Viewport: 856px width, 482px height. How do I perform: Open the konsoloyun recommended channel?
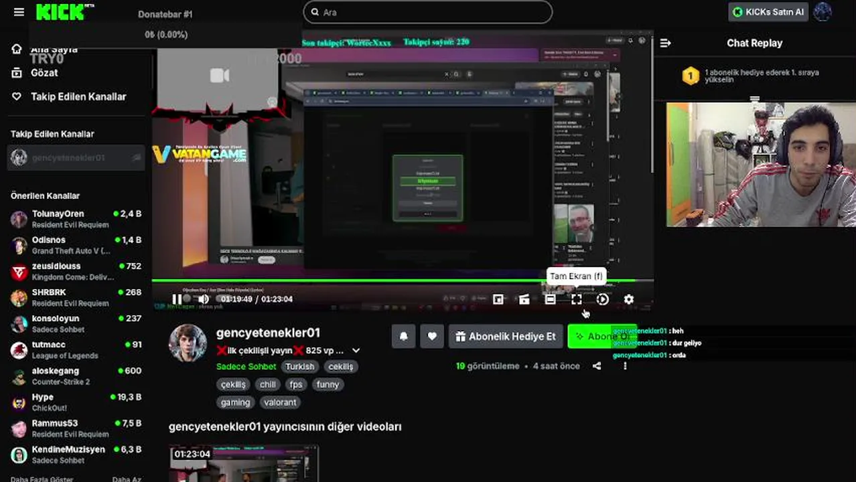point(76,323)
